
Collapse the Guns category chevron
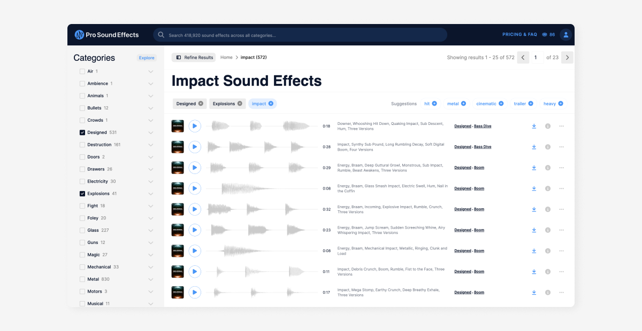coord(150,242)
